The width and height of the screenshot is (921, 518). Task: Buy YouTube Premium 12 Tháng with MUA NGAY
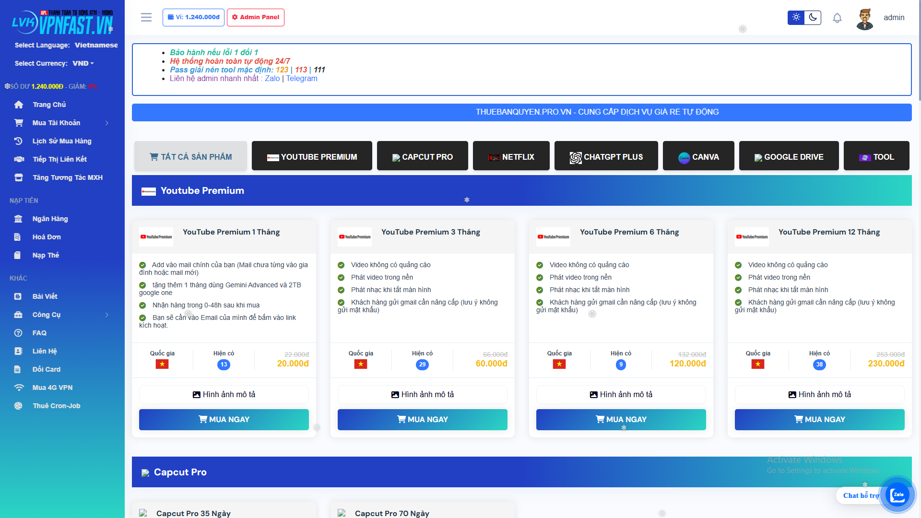click(819, 419)
